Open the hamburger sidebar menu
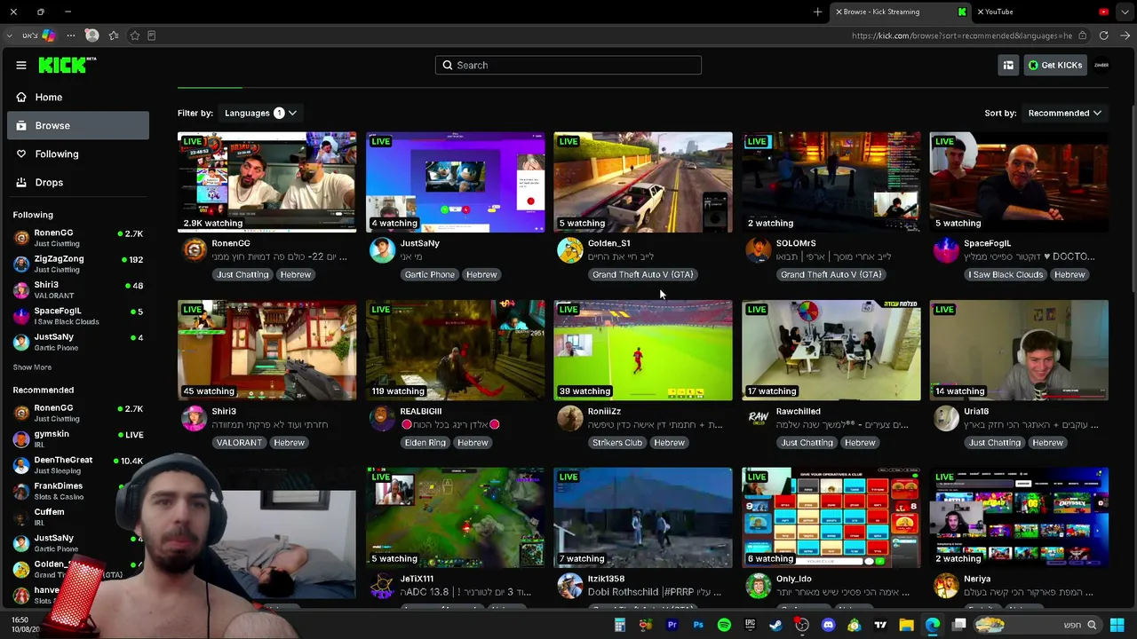This screenshot has height=639, width=1137. pyautogui.click(x=21, y=65)
